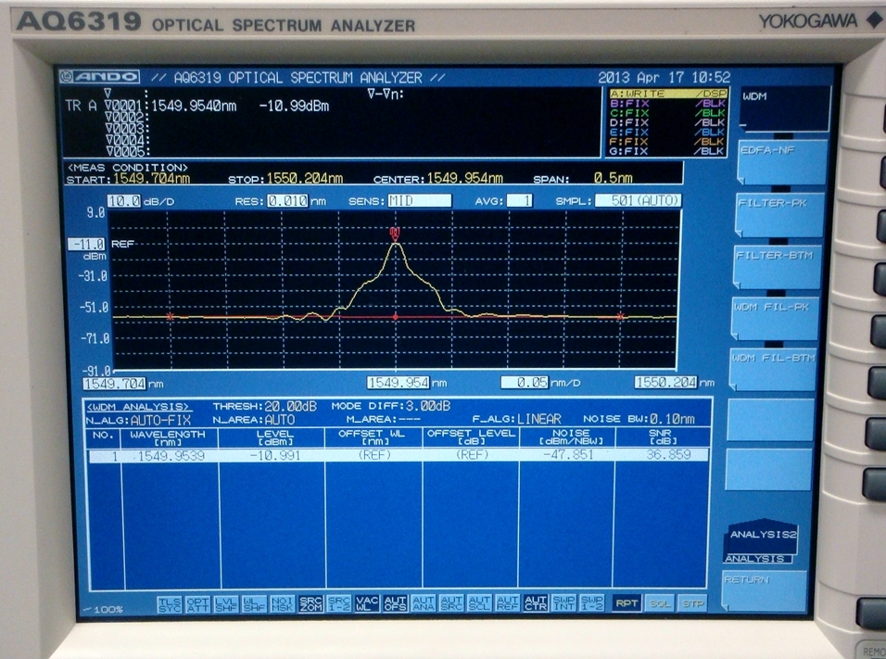The height and width of the screenshot is (659, 886).
Task: Select the WDM FIL-BTM soft key
Action: pyautogui.click(x=773, y=369)
